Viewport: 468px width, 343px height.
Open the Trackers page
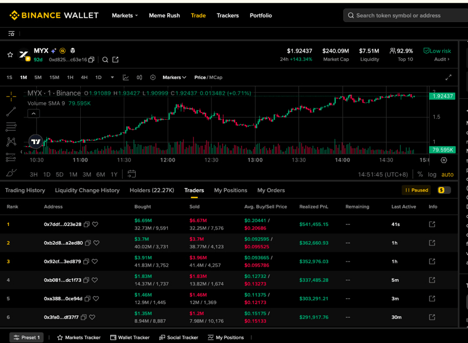(228, 15)
